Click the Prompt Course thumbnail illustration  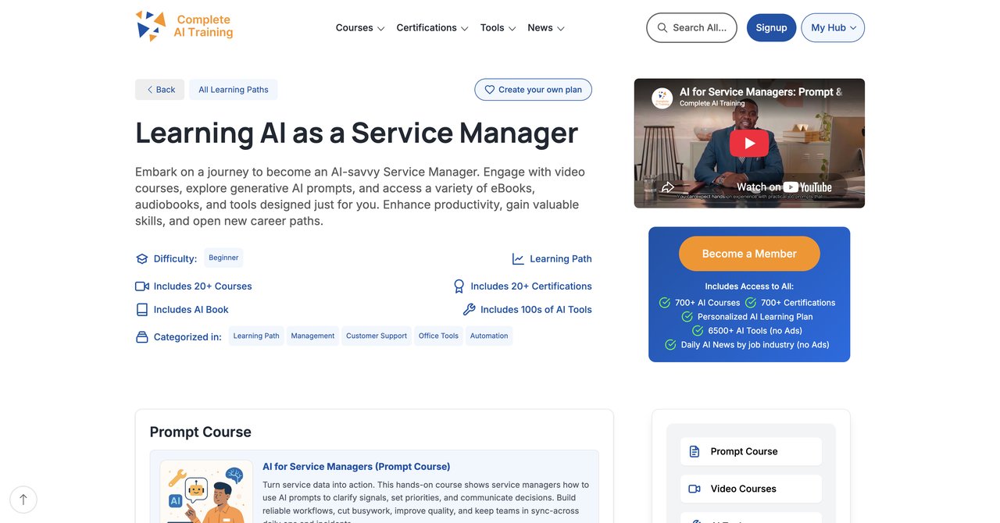pos(206,492)
